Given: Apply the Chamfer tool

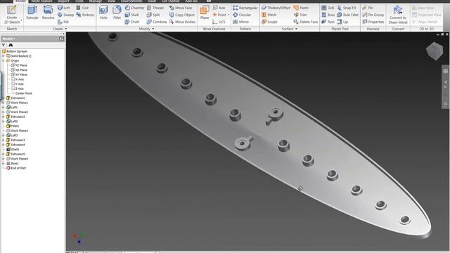Looking at the screenshot, I should pyautogui.click(x=134, y=8).
